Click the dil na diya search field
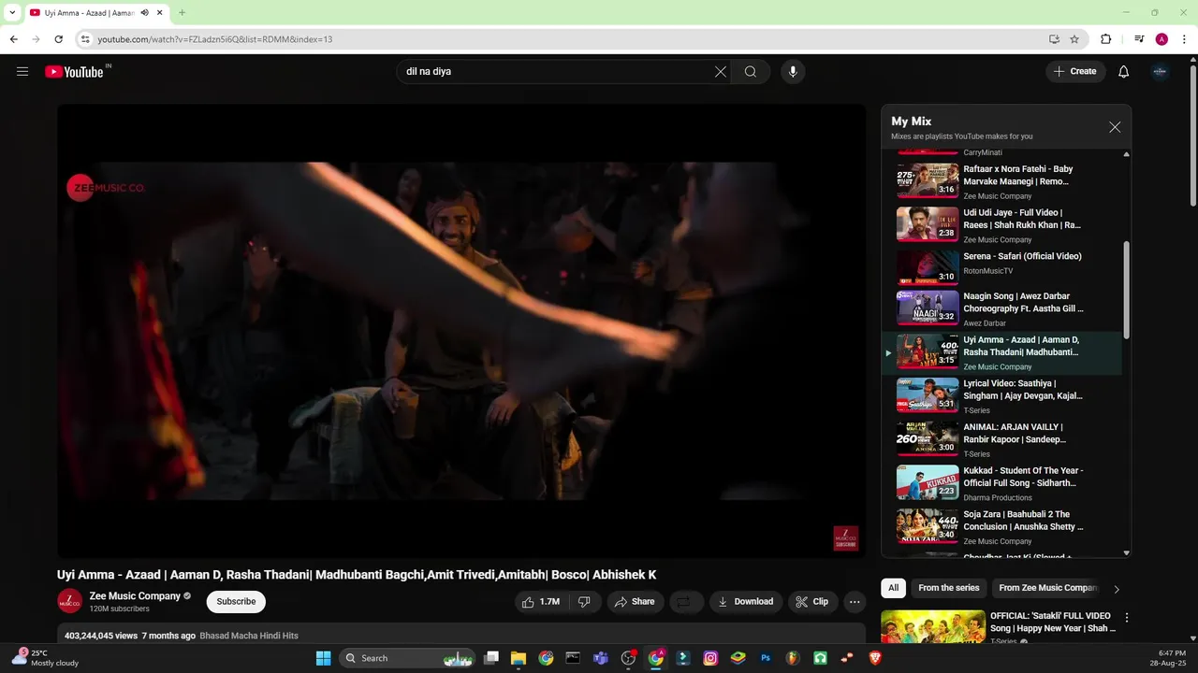 coord(557,72)
